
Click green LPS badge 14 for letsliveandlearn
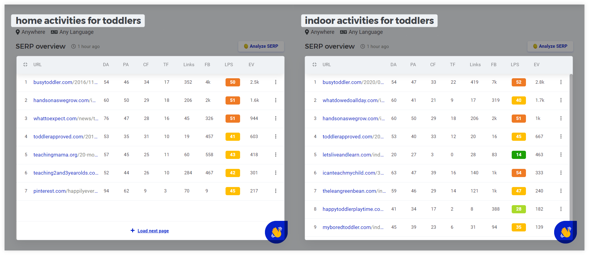pos(519,155)
